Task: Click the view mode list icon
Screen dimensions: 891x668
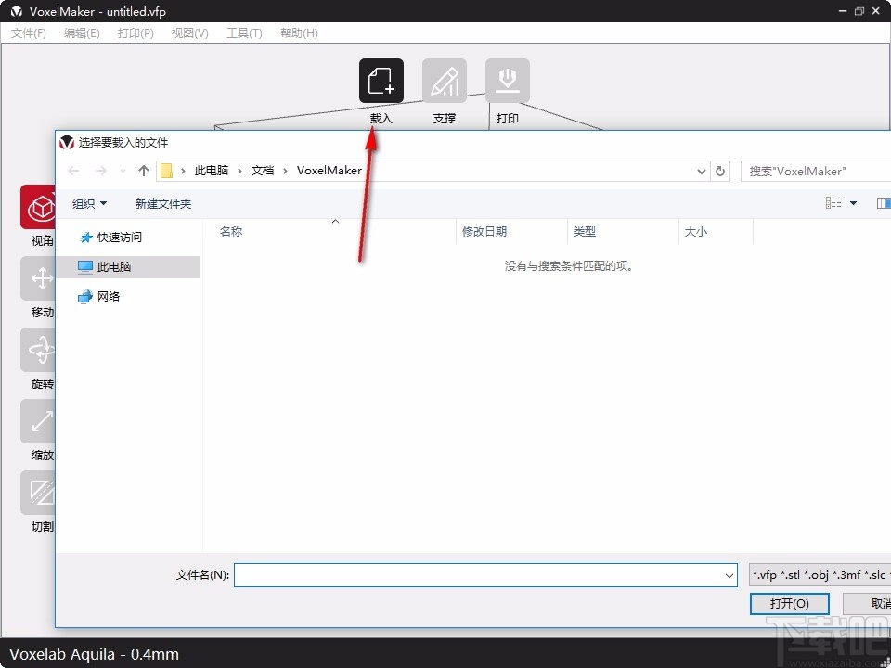Action: click(833, 203)
